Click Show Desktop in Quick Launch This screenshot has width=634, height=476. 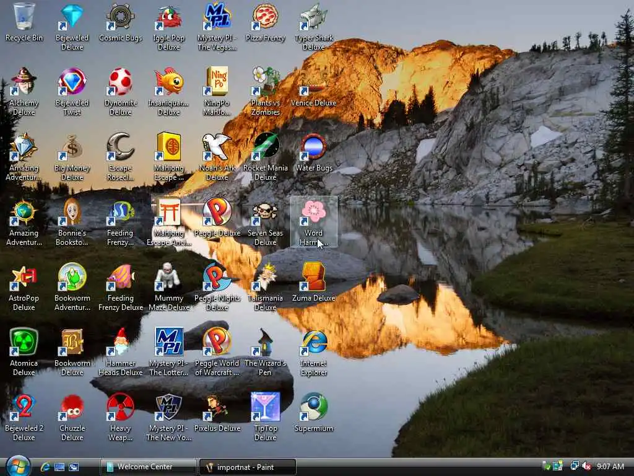coord(59,467)
